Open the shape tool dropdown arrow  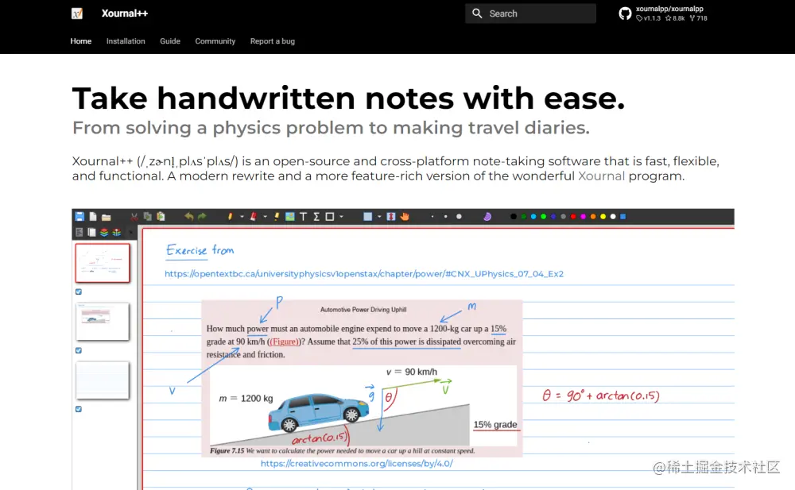point(341,216)
